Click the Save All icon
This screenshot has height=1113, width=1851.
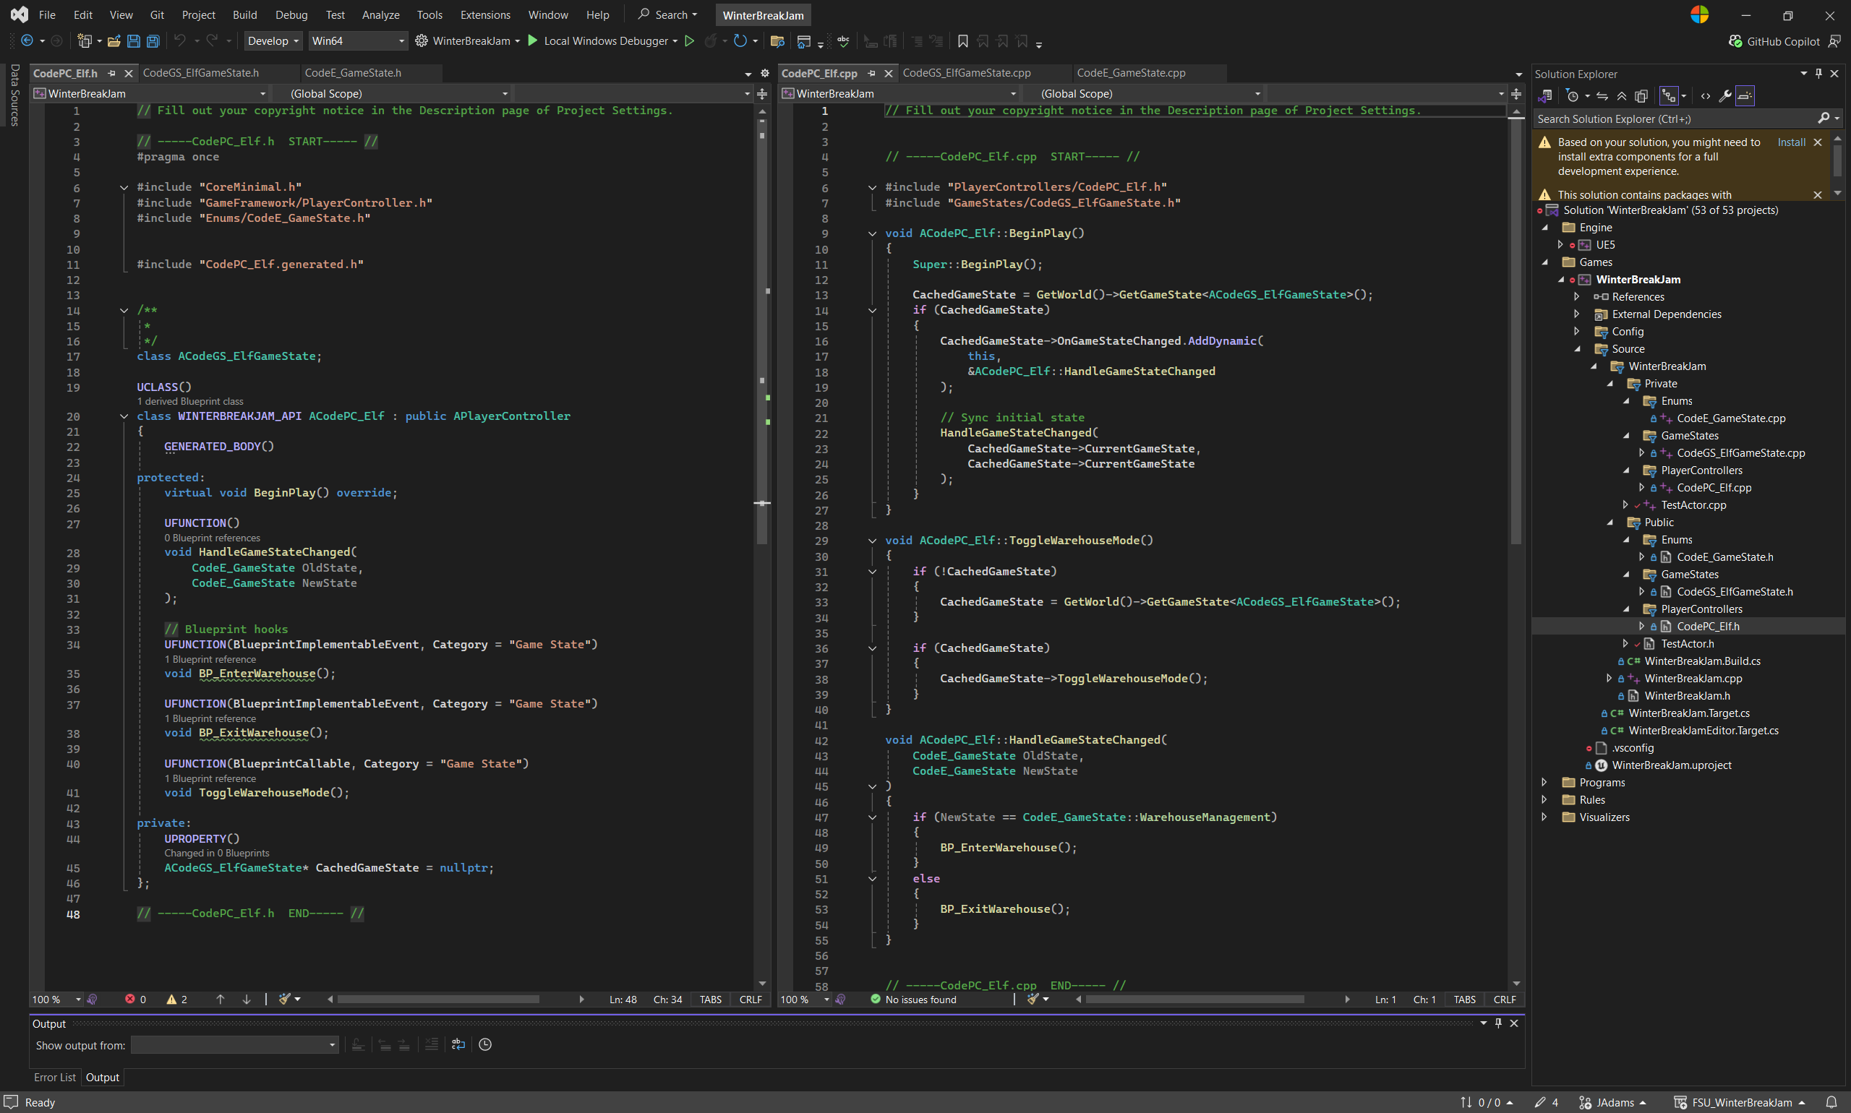(153, 41)
